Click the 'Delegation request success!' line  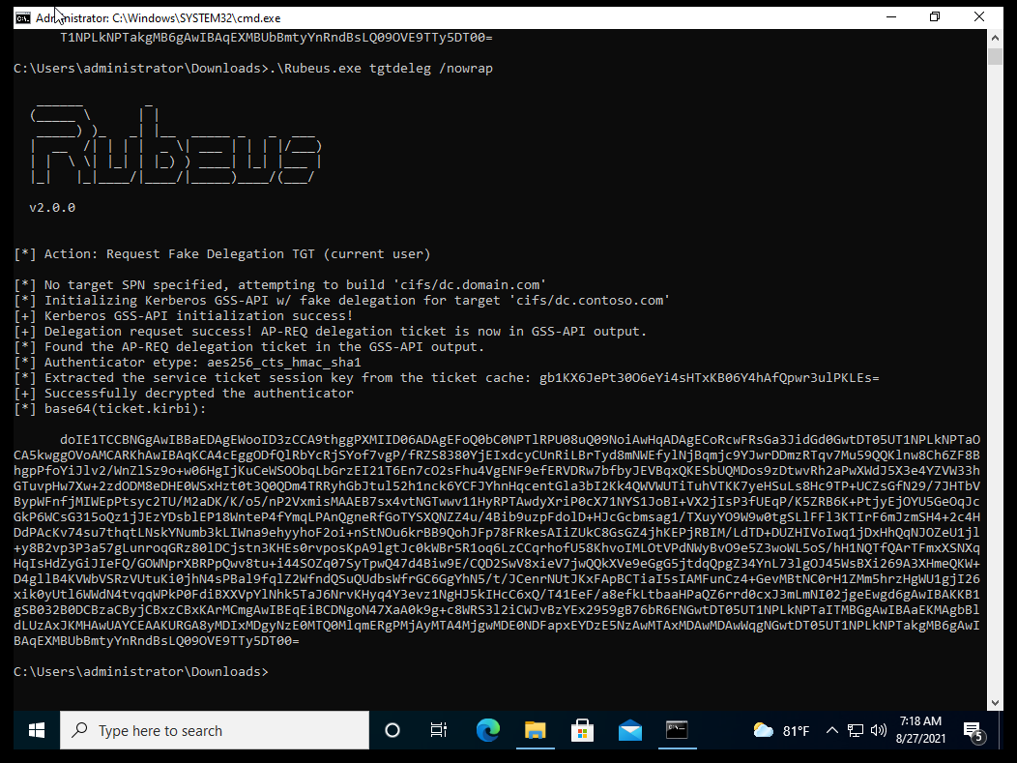point(330,332)
